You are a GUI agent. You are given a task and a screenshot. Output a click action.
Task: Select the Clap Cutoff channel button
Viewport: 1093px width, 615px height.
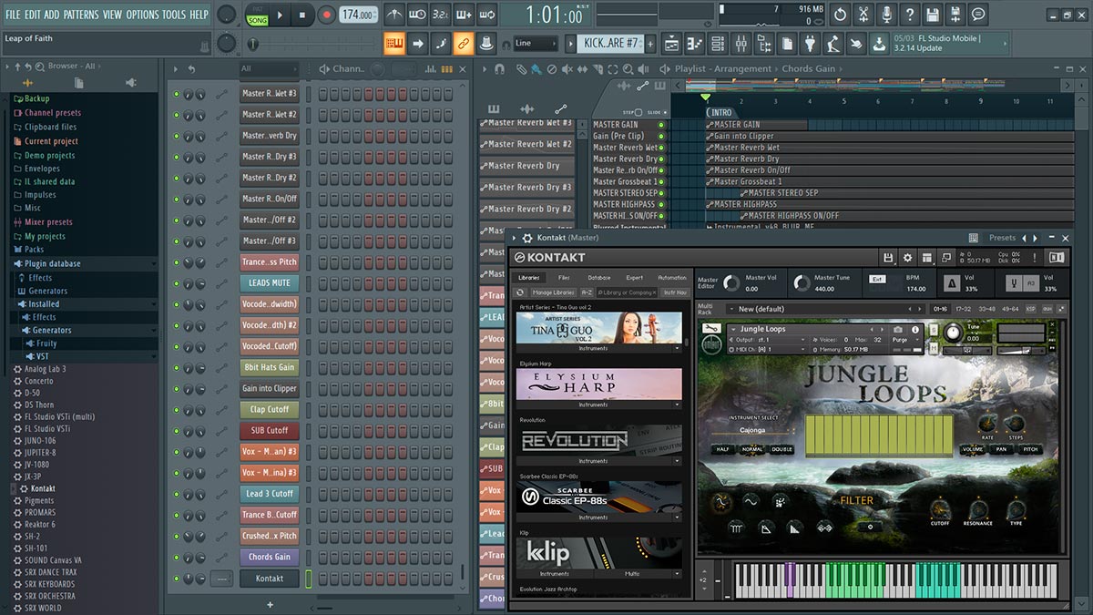tap(270, 409)
